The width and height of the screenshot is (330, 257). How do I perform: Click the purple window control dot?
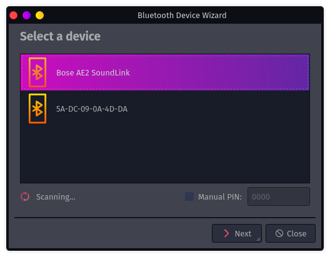[26, 16]
